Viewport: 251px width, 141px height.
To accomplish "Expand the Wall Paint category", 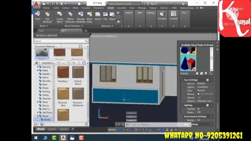I will click(x=38, y=112).
